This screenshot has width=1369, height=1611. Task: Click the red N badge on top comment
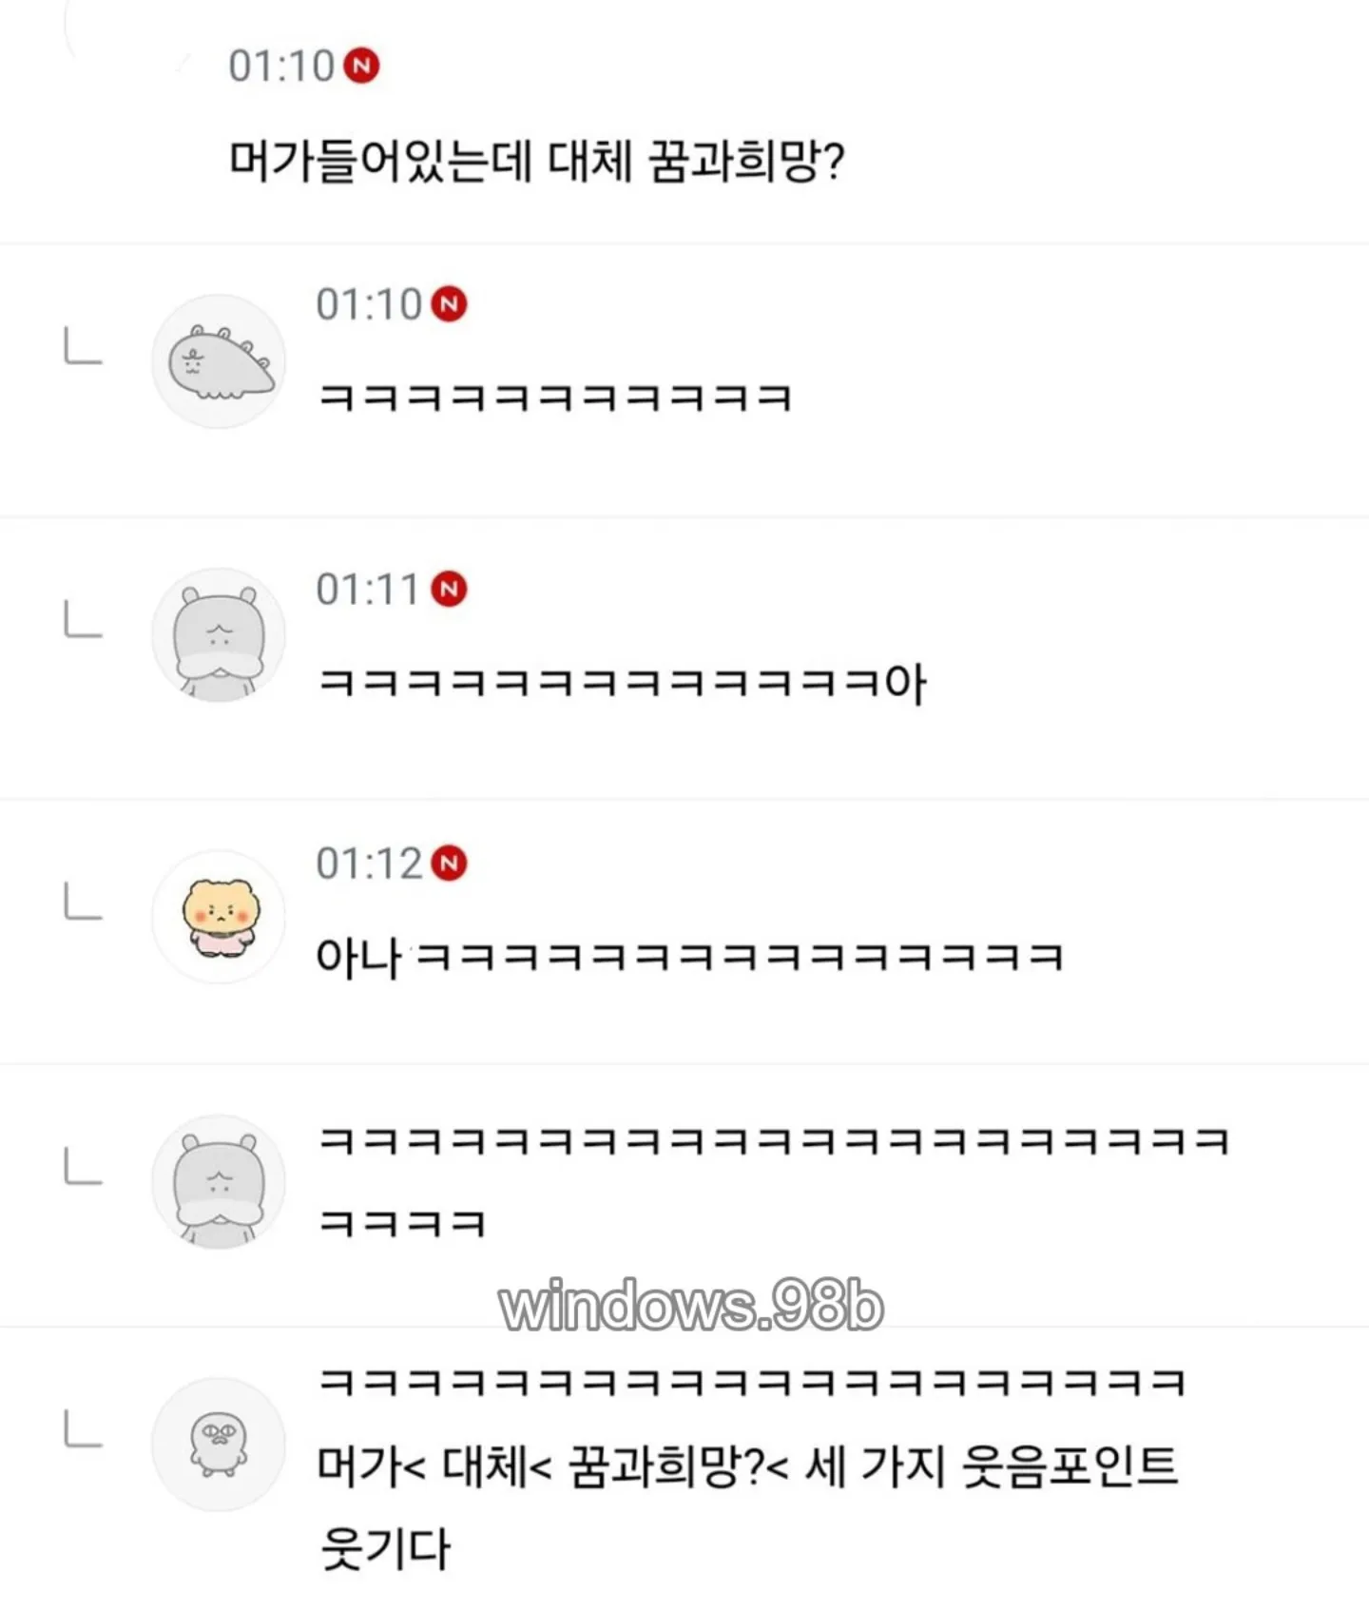pos(361,66)
